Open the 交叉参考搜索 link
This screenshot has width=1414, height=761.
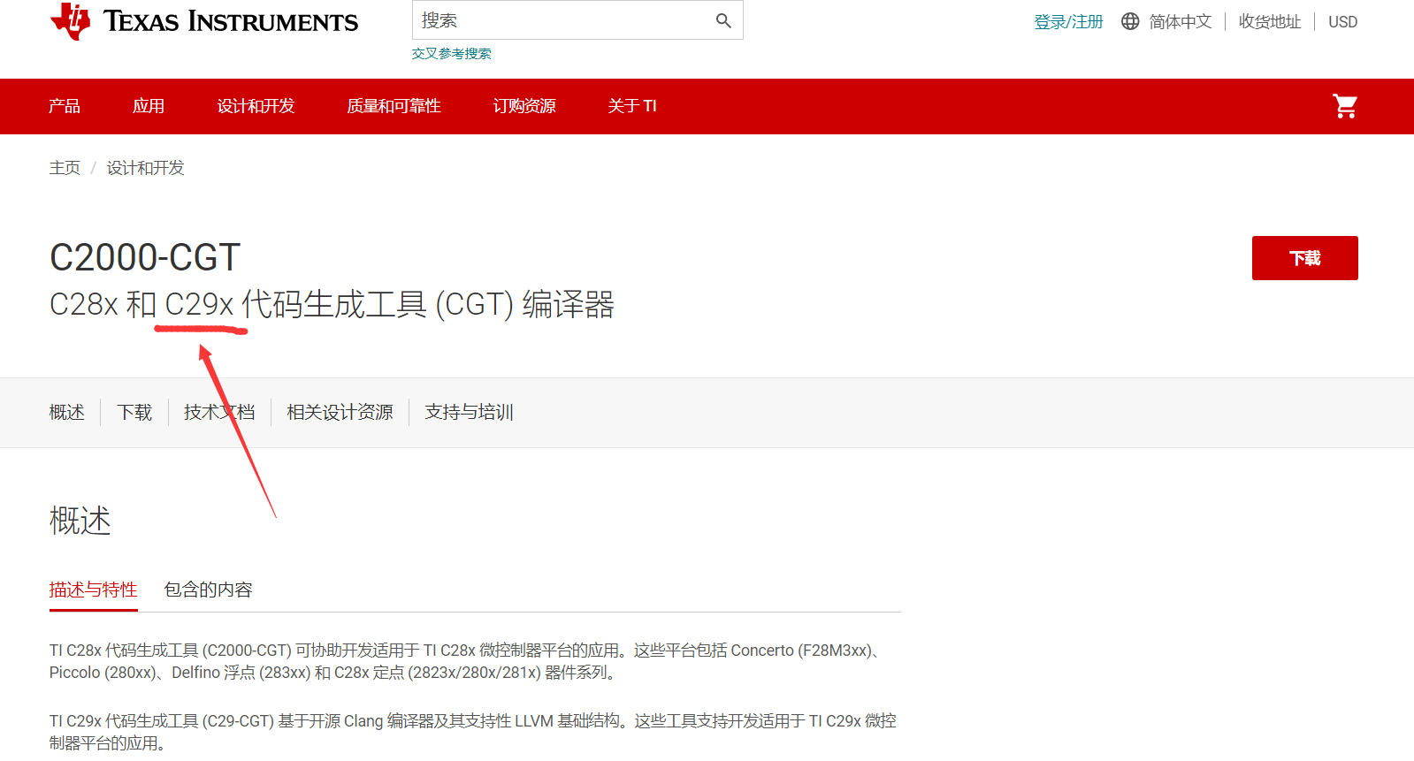451,54
